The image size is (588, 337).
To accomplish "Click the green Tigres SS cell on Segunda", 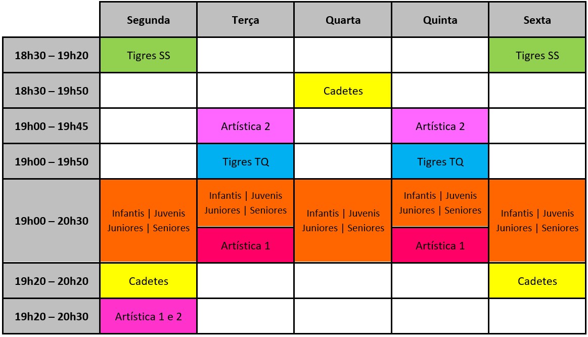I will (148, 55).
